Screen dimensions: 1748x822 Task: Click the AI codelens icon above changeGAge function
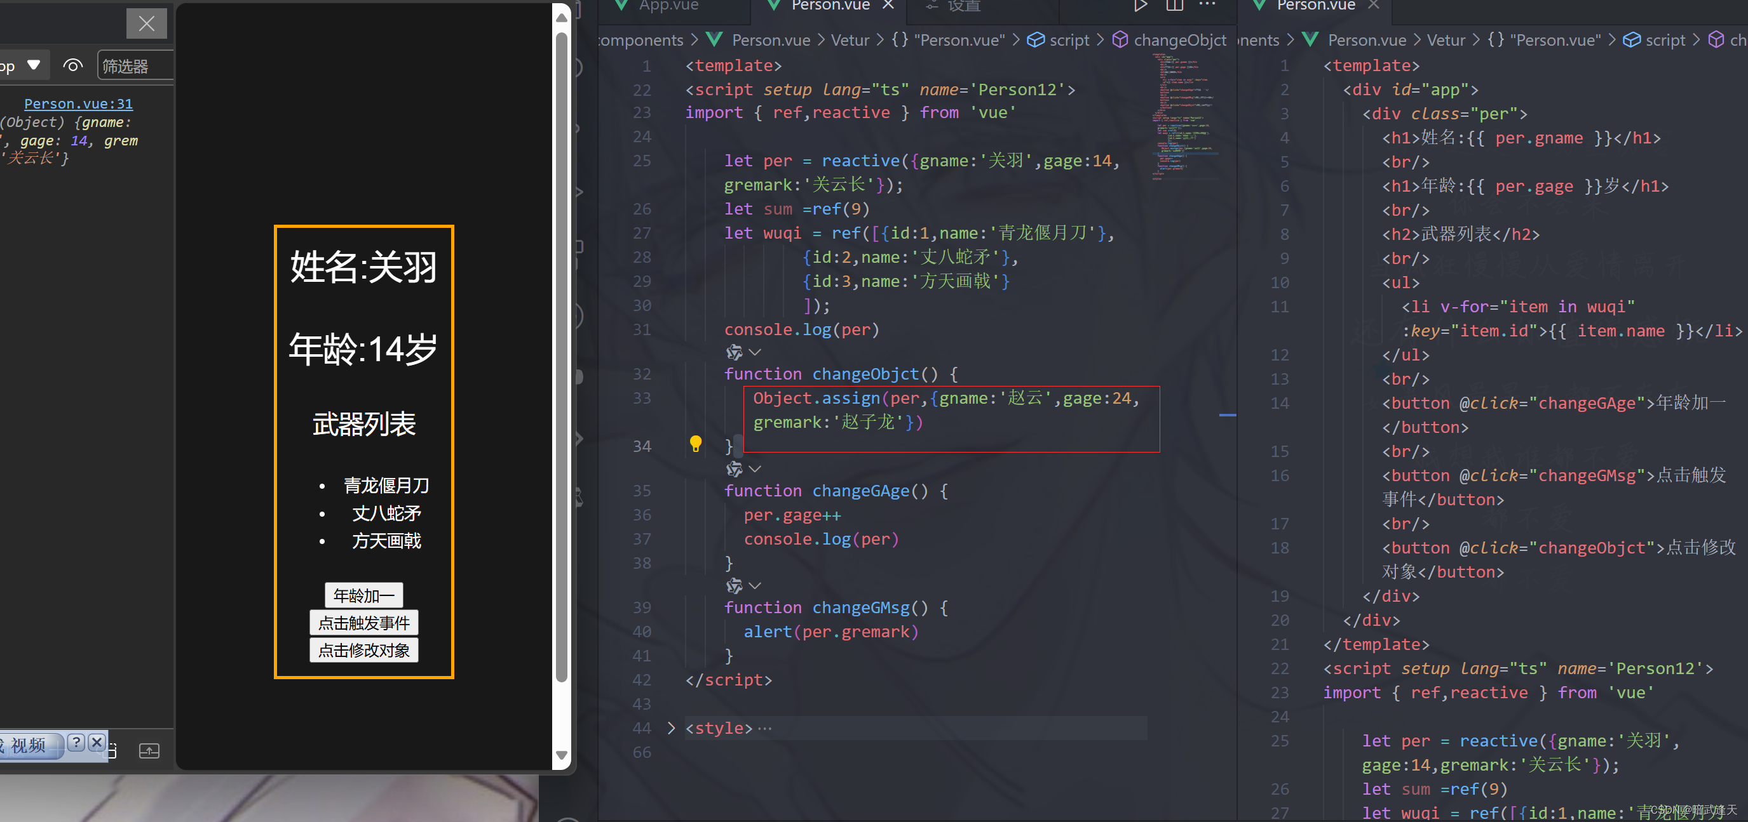point(735,469)
